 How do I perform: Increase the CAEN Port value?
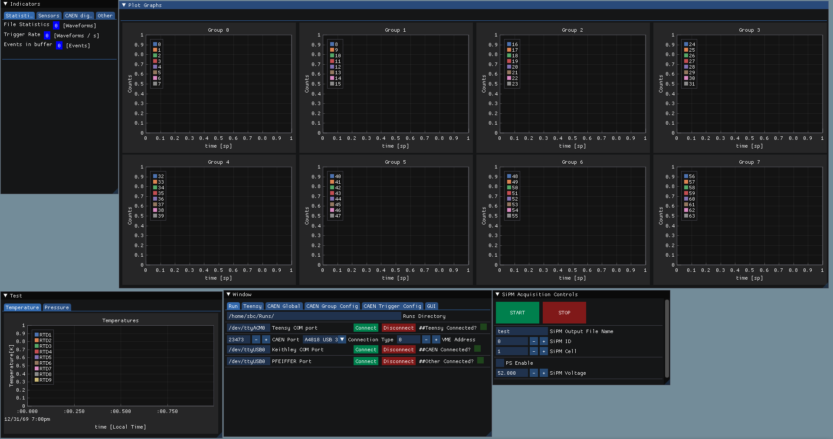click(x=266, y=340)
